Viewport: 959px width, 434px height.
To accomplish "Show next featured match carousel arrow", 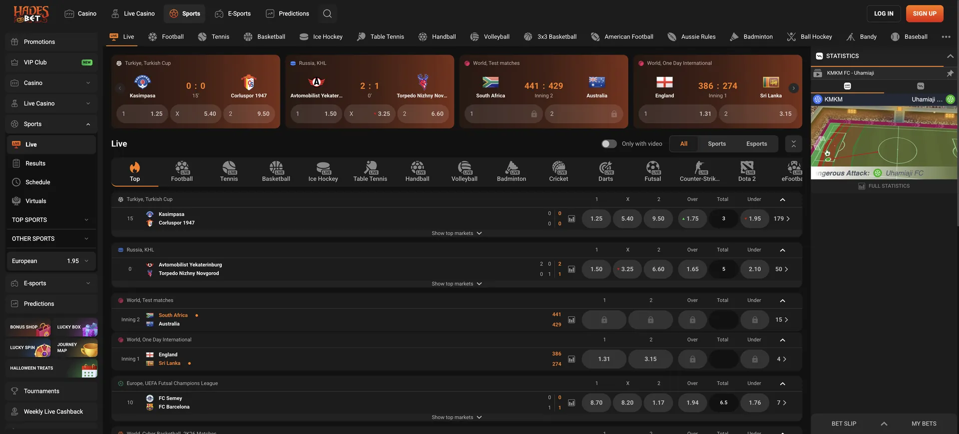I will tap(793, 88).
